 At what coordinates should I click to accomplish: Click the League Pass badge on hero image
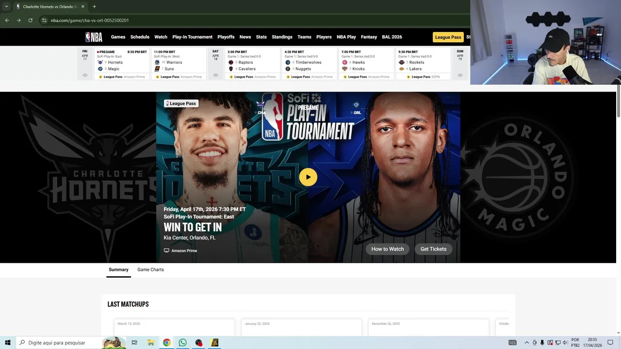pyautogui.click(x=181, y=103)
